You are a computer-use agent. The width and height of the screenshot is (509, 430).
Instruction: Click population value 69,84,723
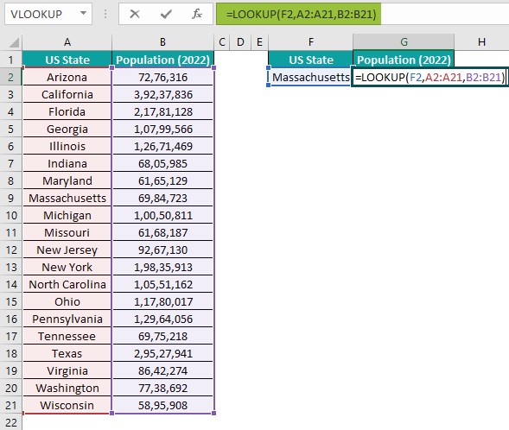pos(163,198)
